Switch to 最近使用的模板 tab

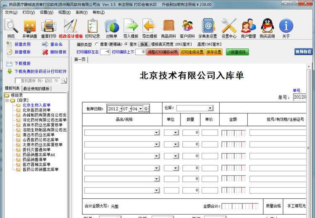pyautogui.click(x=36, y=89)
